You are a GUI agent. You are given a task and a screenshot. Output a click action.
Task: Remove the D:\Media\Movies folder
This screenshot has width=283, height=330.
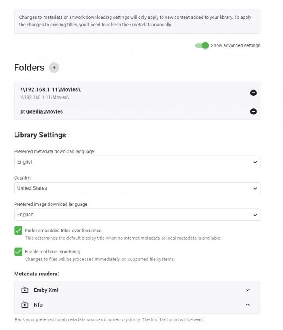pyautogui.click(x=253, y=111)
